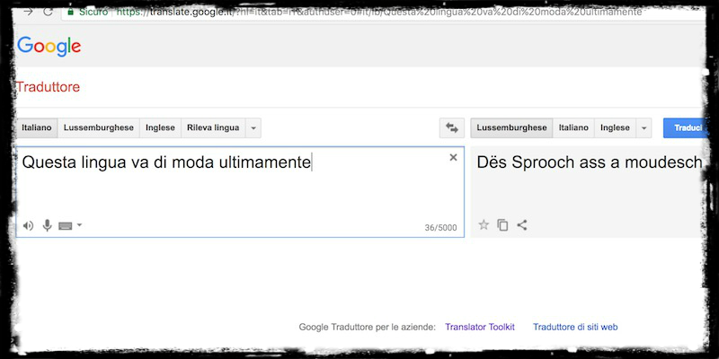Clear the source text with X
Viewport: 719px width, 359px height.
(453, 158)
